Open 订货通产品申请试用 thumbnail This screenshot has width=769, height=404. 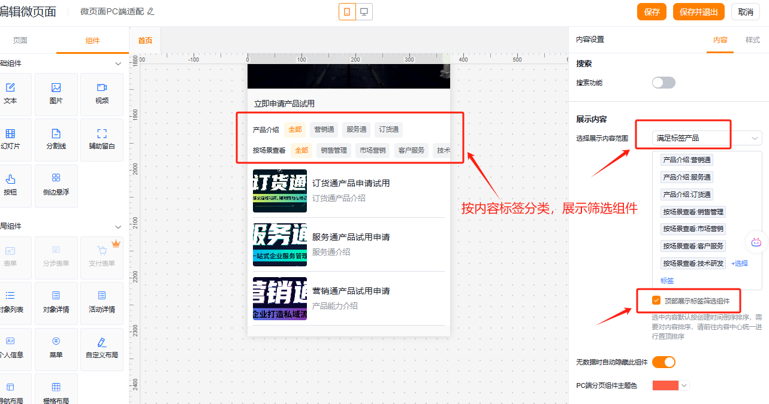click(x=280, y=191)
